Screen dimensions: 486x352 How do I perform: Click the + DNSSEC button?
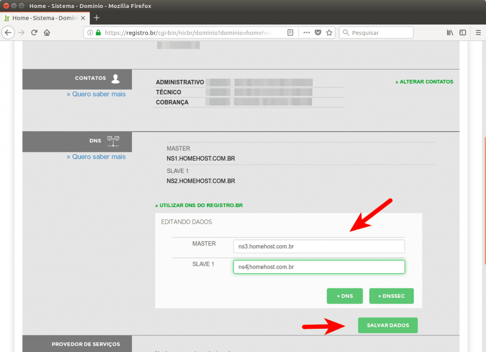tap(391, 296)
